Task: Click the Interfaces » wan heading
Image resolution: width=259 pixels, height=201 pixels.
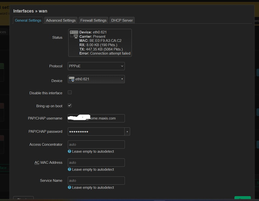Action: [30, 11]
